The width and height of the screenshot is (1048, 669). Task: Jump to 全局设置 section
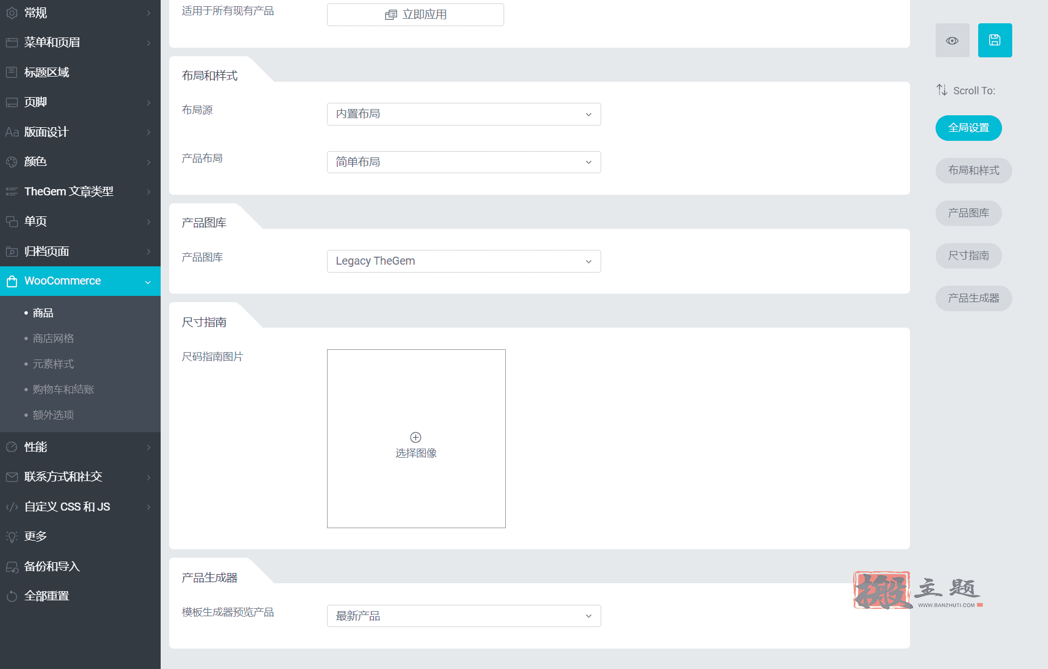point(969,128)
